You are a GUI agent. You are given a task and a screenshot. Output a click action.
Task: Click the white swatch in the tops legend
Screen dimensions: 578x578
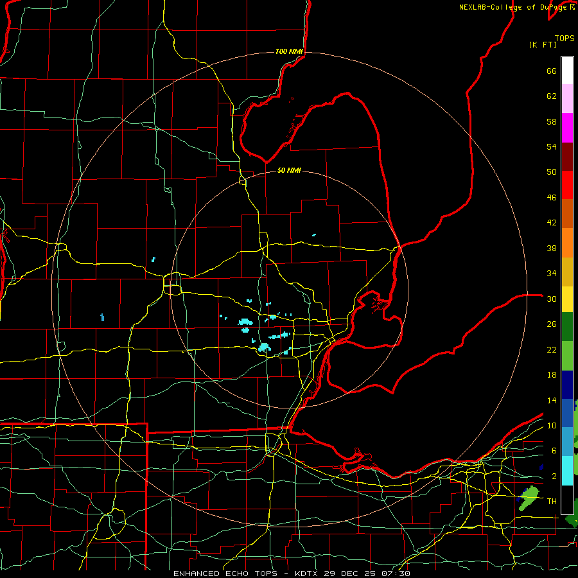point(567,71)
